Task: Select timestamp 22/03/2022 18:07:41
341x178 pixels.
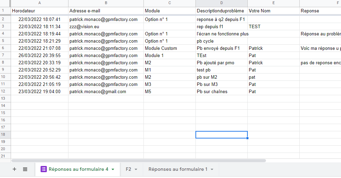Action: (40, 19)
